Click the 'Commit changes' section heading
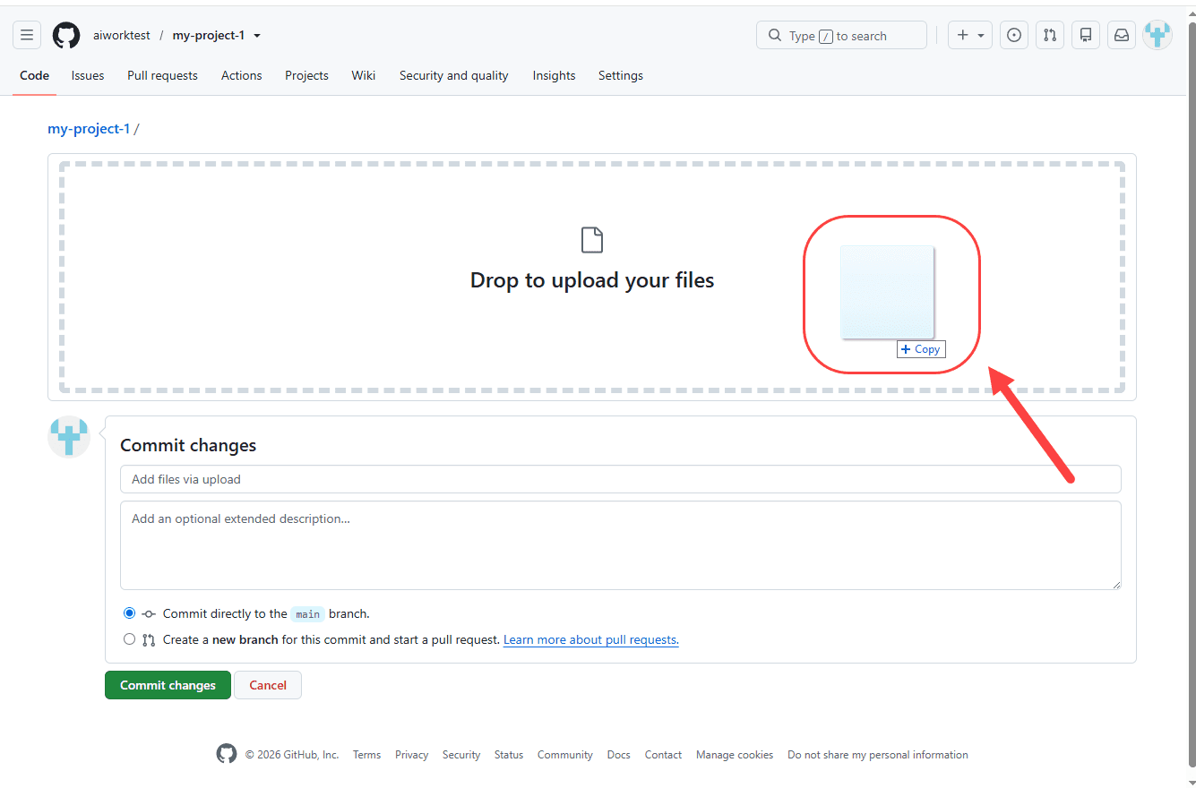Viewport: 1196px width, 788px height. click(188, 445)
